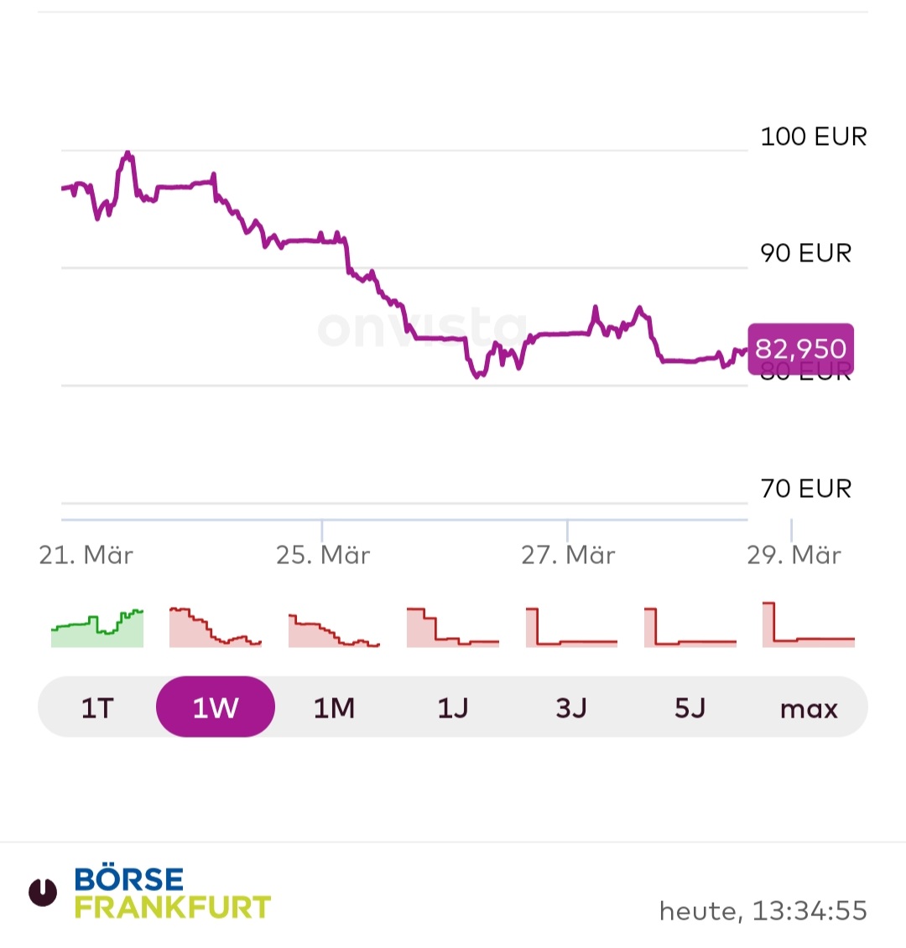Select the 1T time range tab

pyautogui.click(x=97, y=708)
